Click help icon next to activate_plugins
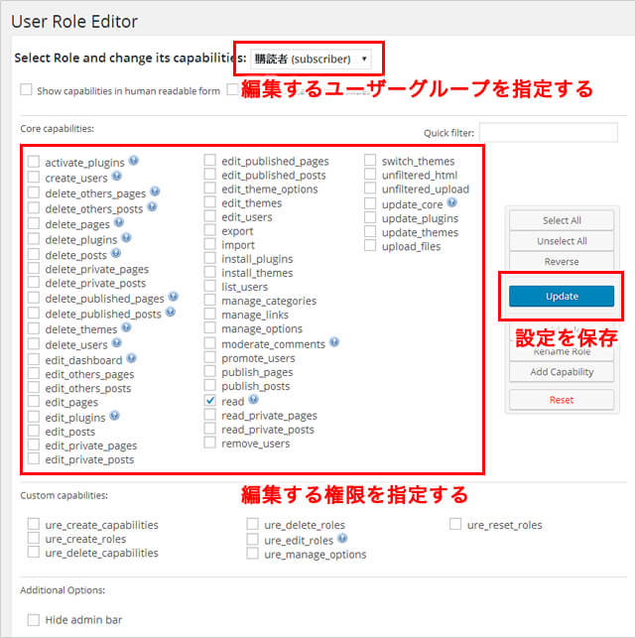The image size is (636, 638). click(x=134, y=161)
